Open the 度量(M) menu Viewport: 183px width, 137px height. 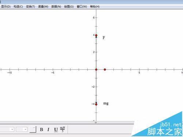click(x=43, y=7)
